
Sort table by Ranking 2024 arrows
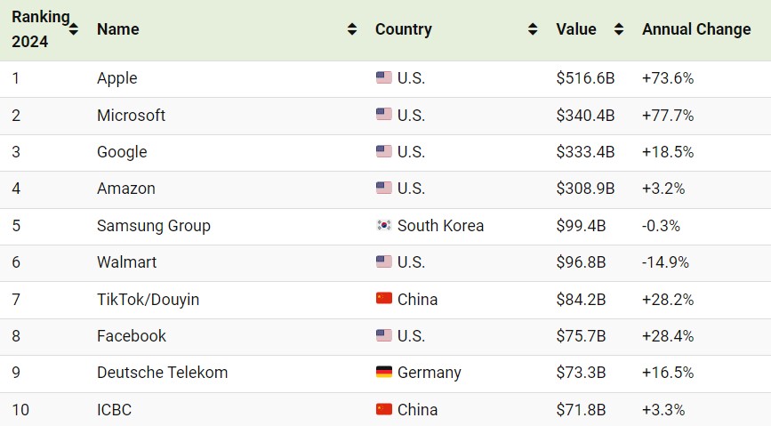[x=73, y=29]
